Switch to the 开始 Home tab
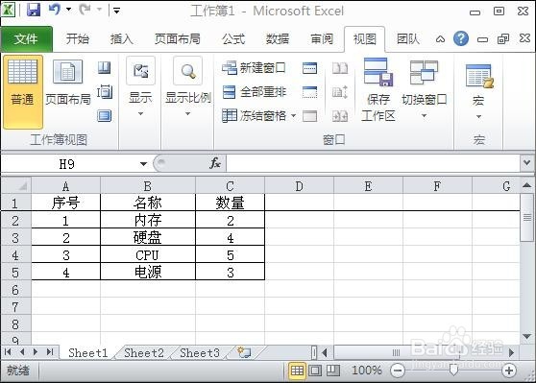This screenshot has height=383, width=536. [x=78, y=39]
